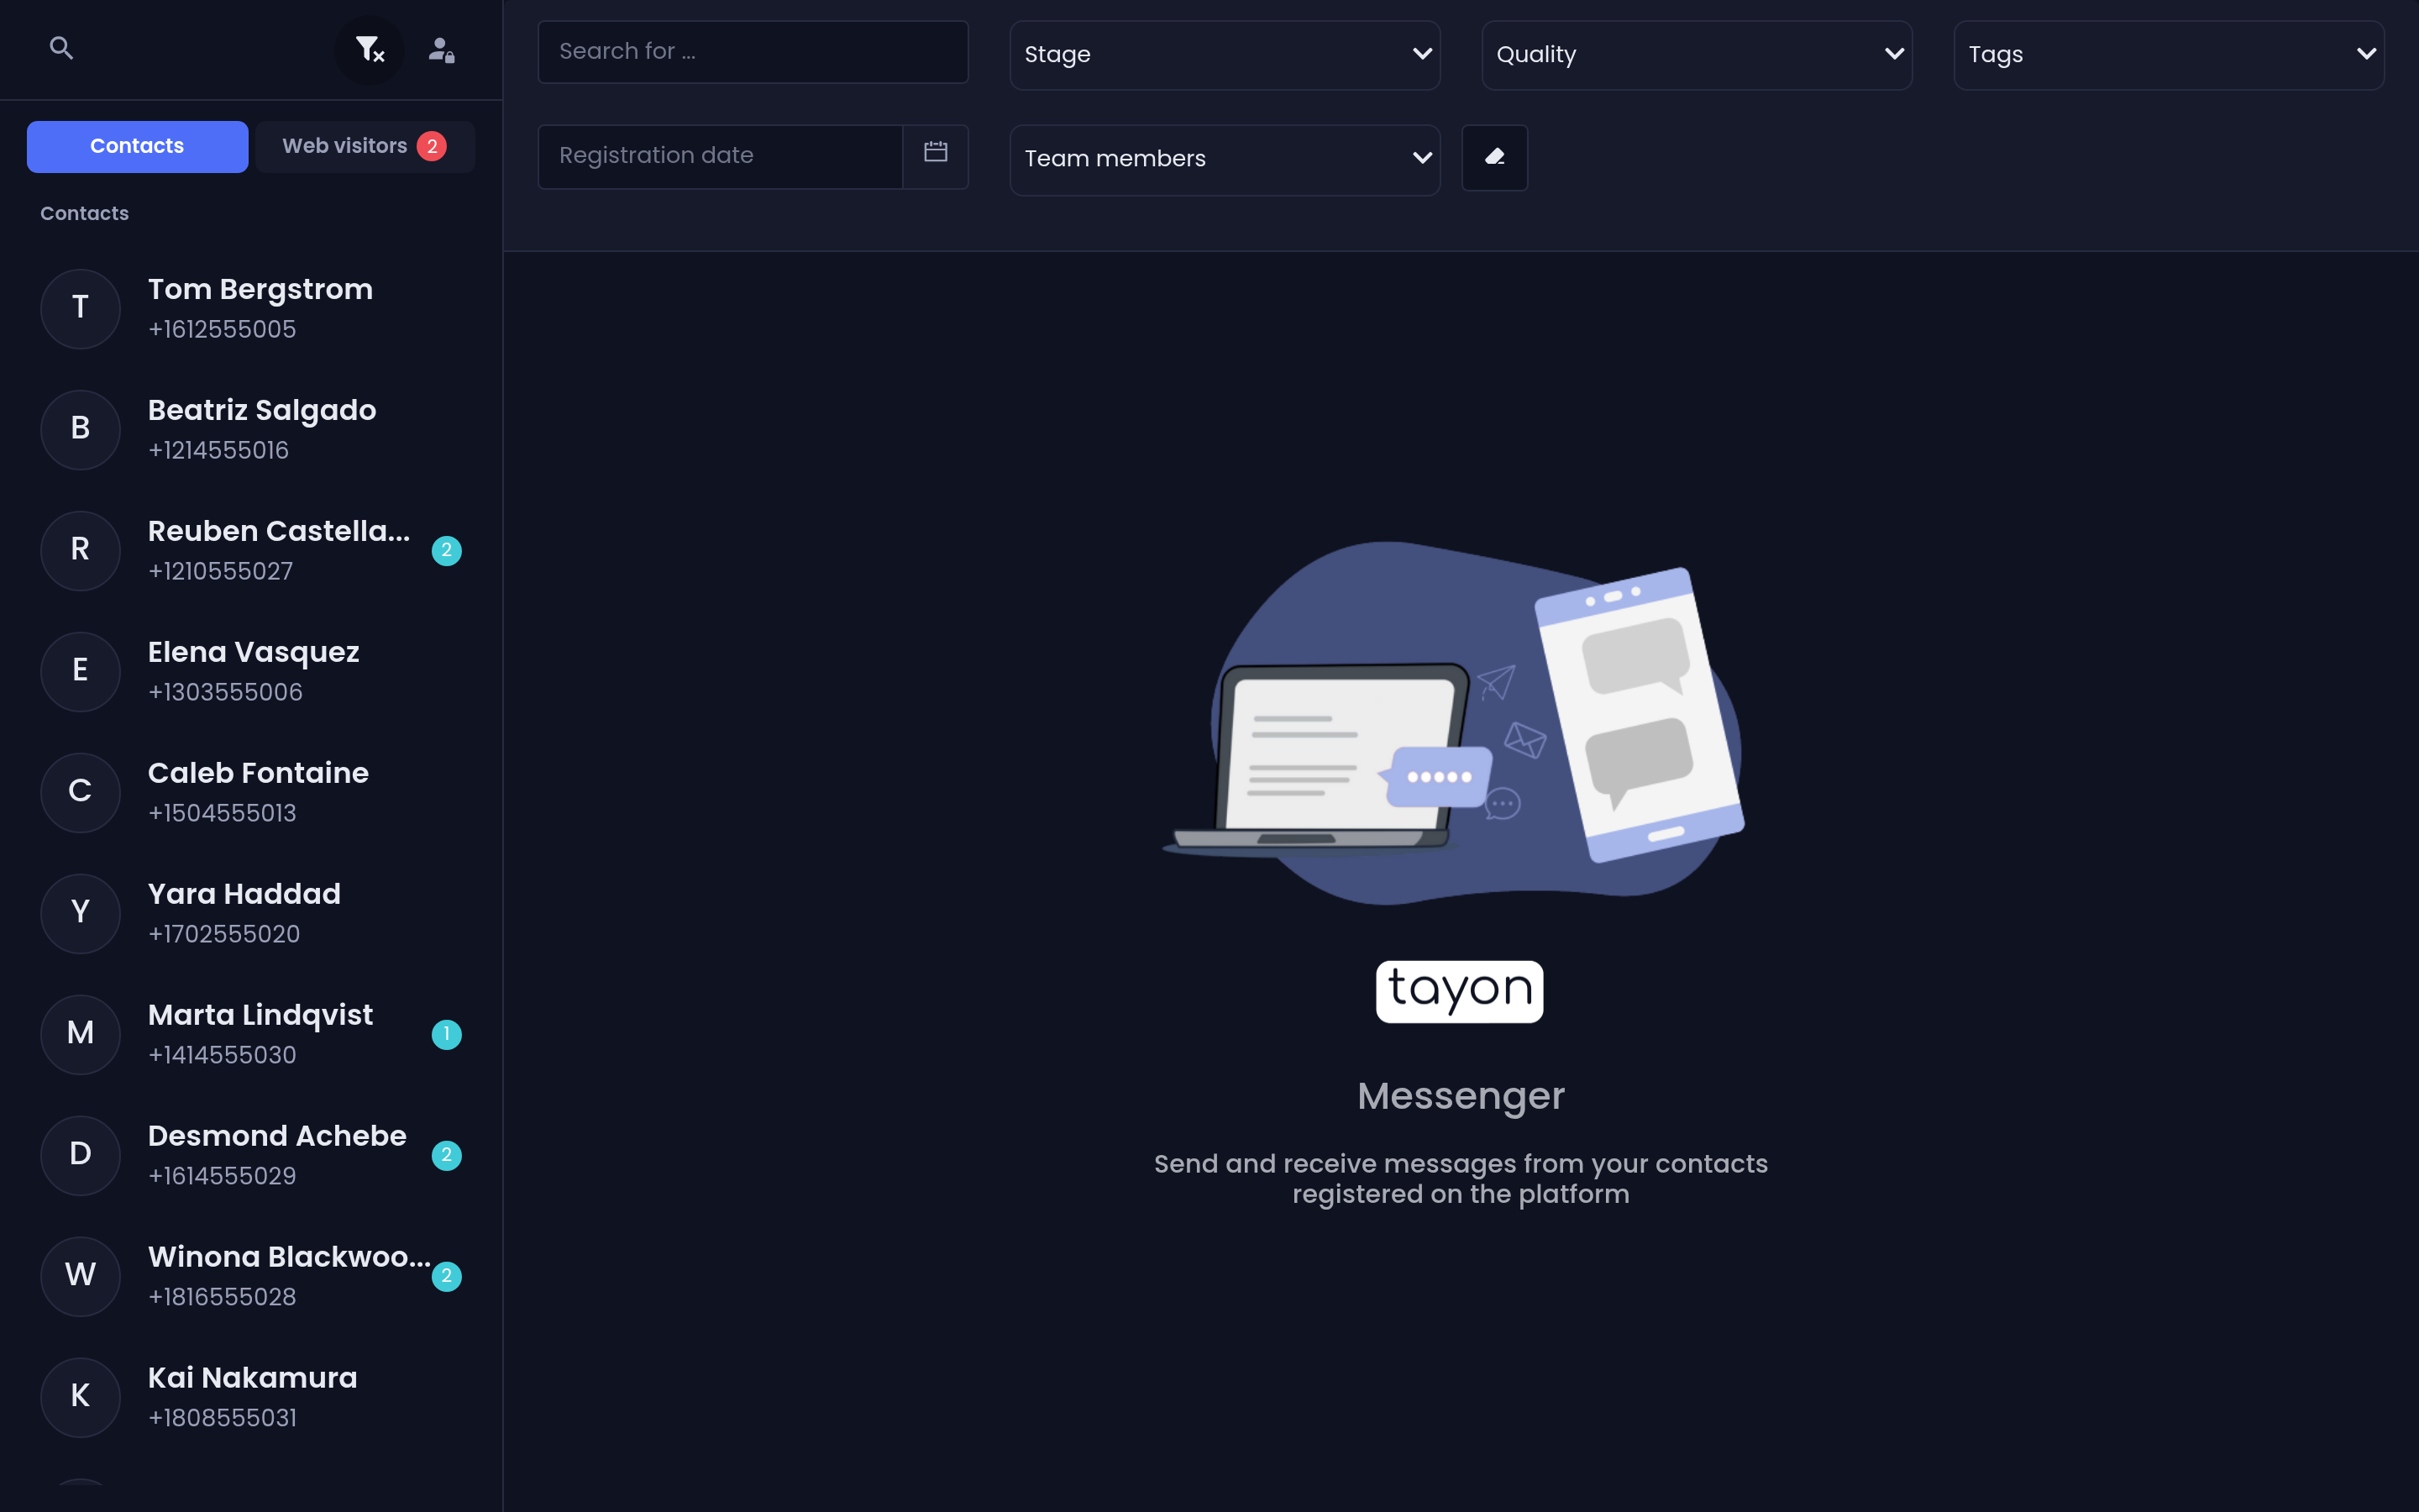Click the Y avatar for Yara Haddad
Viewport: 2419px width, 1512px height.
tap(81, 913)
